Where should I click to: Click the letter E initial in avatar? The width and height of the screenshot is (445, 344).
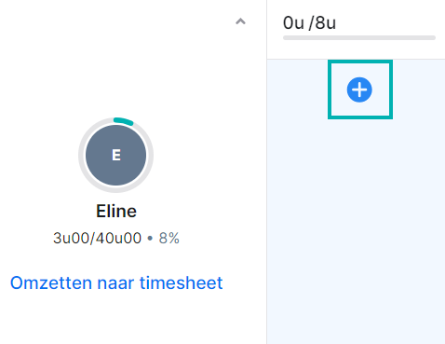click(x=116, y=155)
